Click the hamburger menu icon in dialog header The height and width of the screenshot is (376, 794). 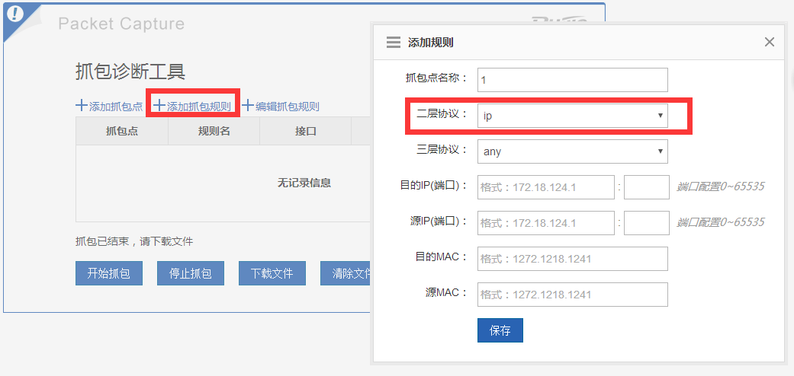[394, 43]
